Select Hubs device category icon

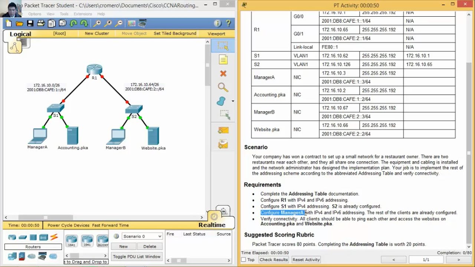(33, 237)
